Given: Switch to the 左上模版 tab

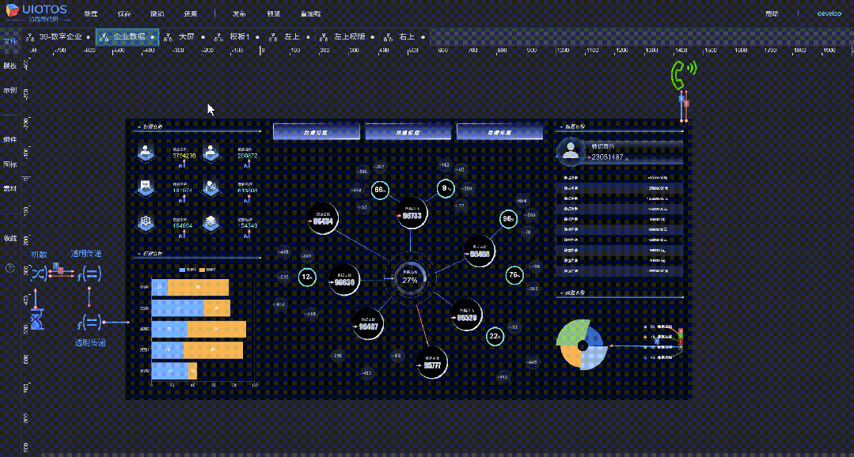Looking at the screenshot, I should pos(348,37).
